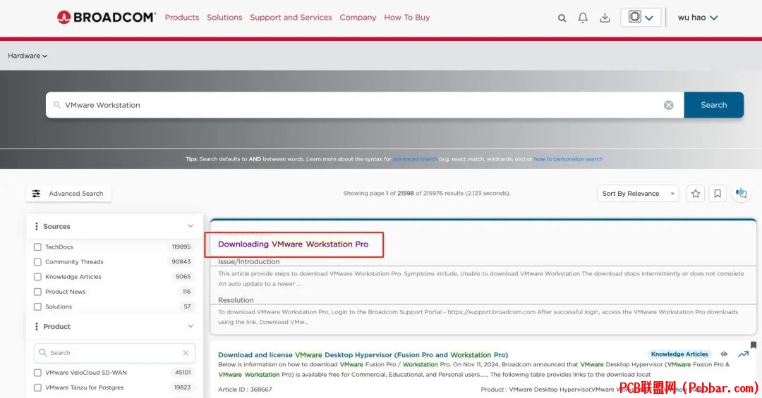Click Article ID : 368667 text
The width and height of the screenshot is (762, 398).
click(x=245, y=390)
